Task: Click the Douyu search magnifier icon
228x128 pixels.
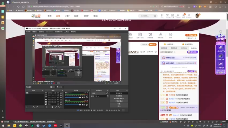Action: coord(155,16)
